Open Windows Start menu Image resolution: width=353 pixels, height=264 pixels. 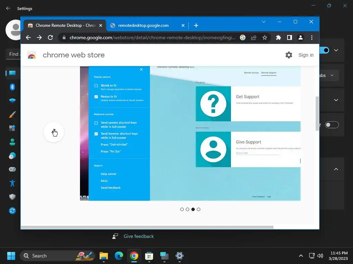[11, 256]
